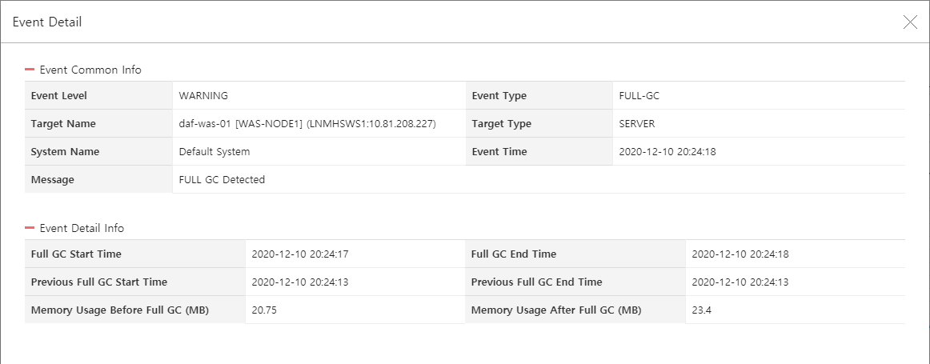Click the Full GC Start Time value
This screenshot has width=930, height=364.
[x=300, y=254]
